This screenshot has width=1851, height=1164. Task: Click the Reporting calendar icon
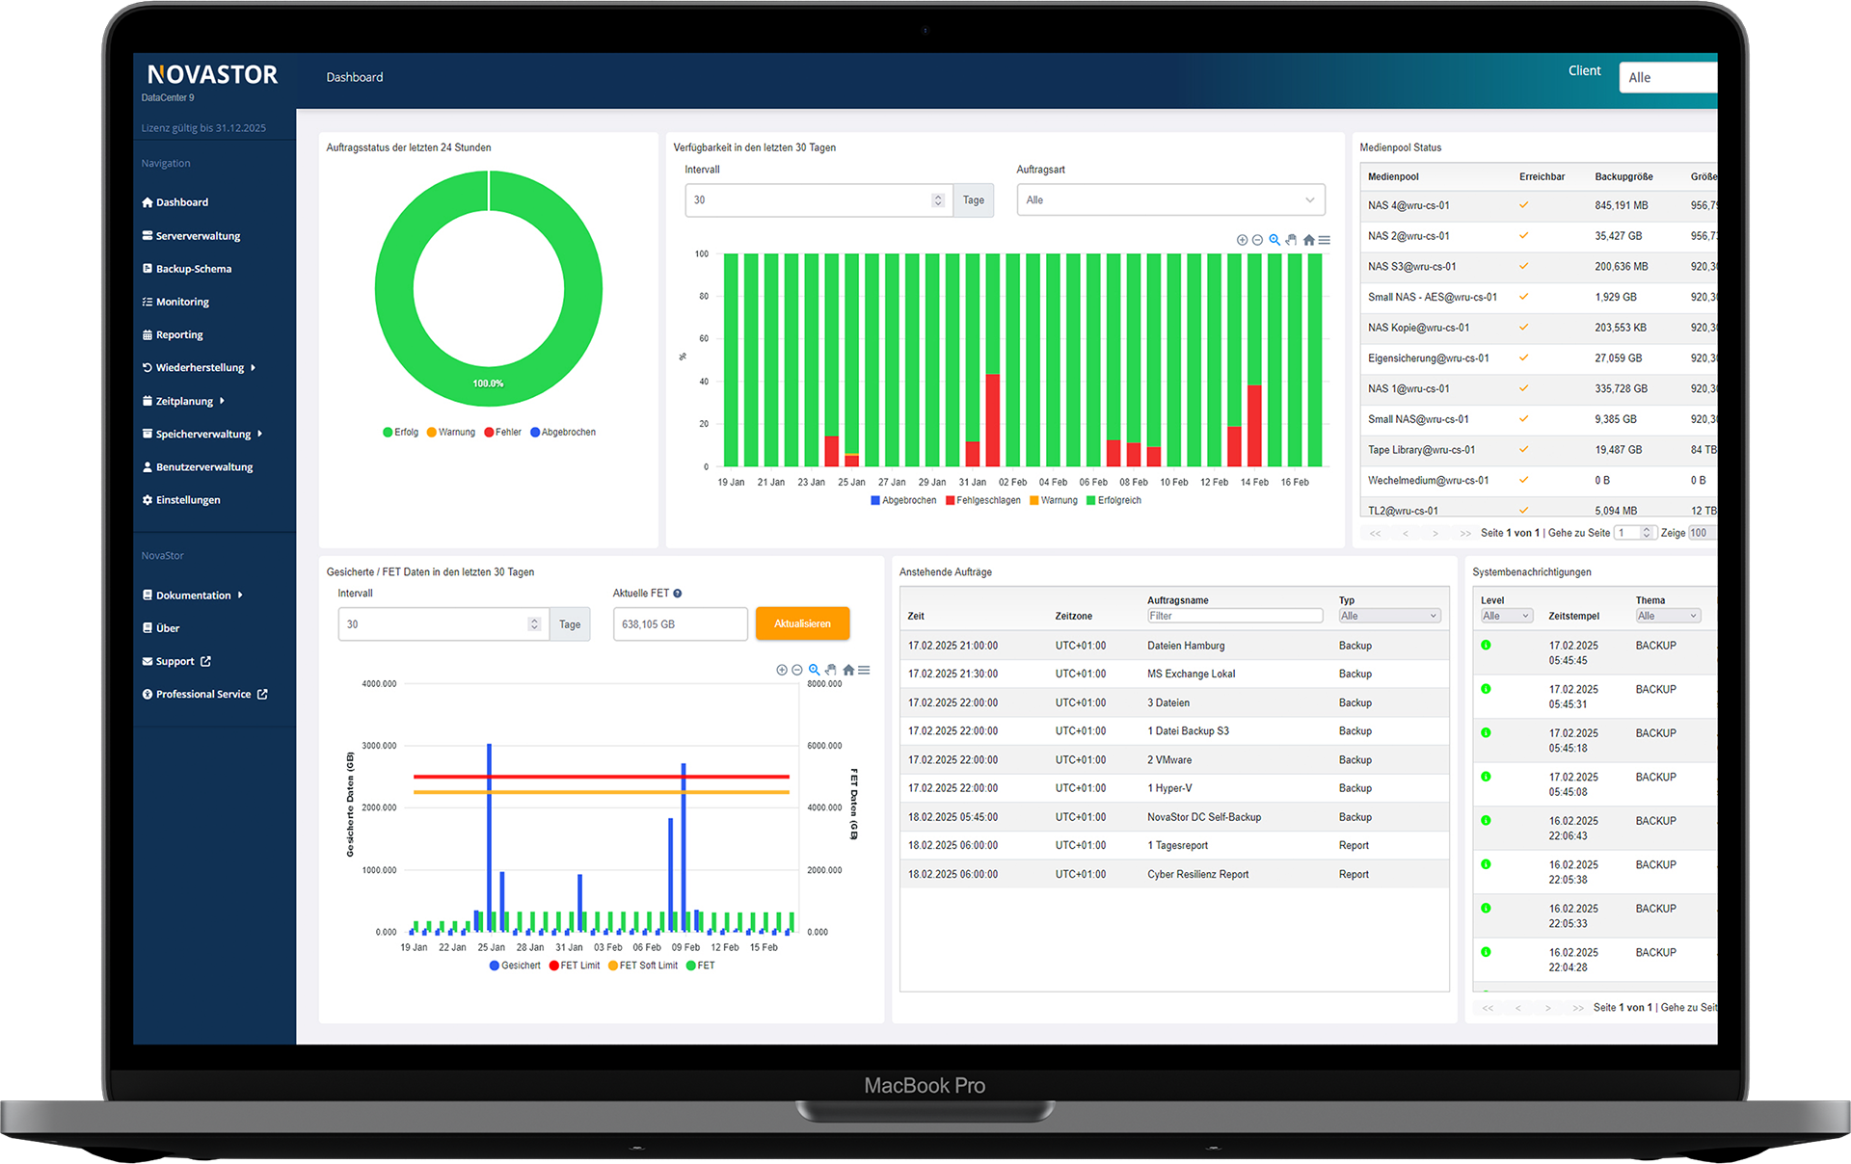click(x=147, y=334)
